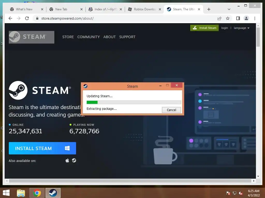Open the Chrome profile menu
This screenshot has width=265, height=198.
(246, 18)
